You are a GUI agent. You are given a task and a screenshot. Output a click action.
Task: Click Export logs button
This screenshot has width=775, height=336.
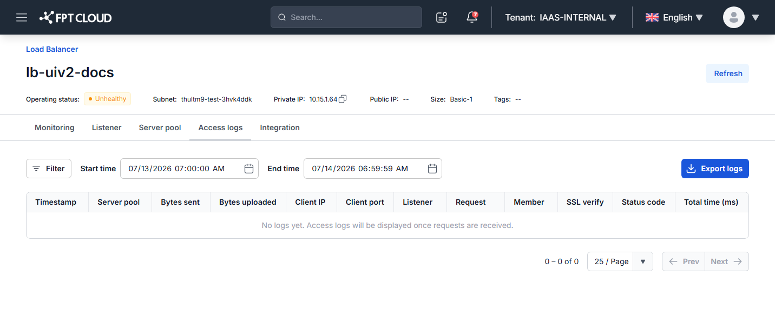coord(715,169)
